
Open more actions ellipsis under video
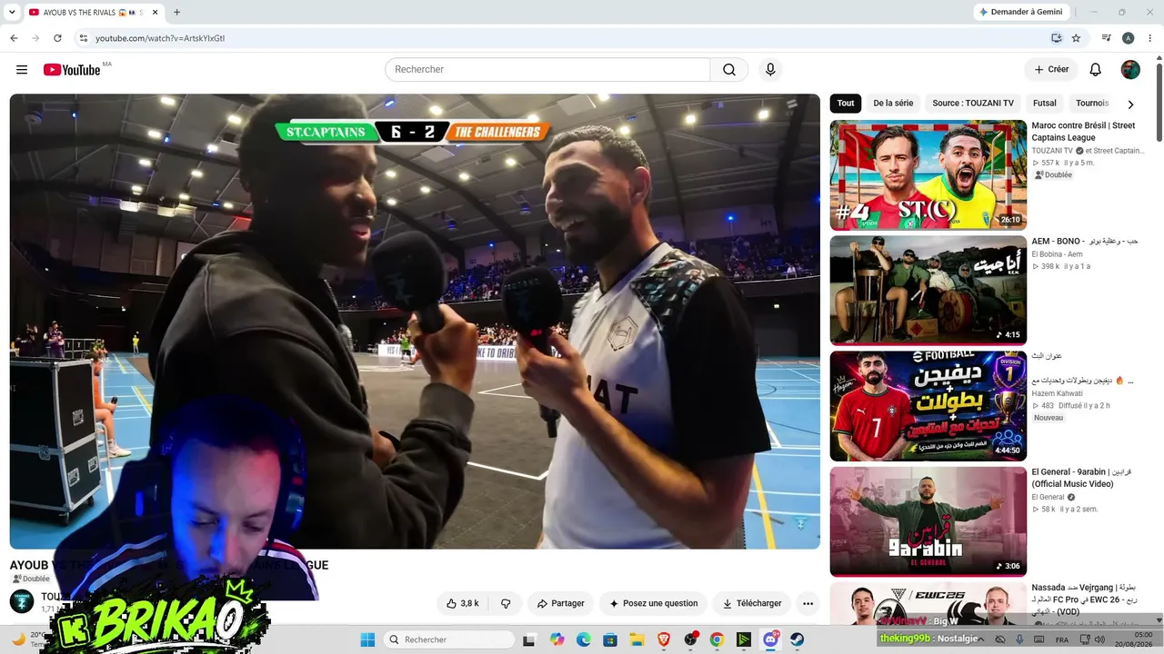coord(808,603)
